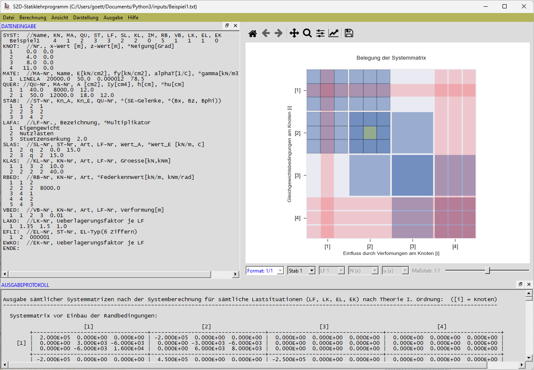534x370 pixels.
Task: Open the Darstellung menu
Action: (86, 18)
